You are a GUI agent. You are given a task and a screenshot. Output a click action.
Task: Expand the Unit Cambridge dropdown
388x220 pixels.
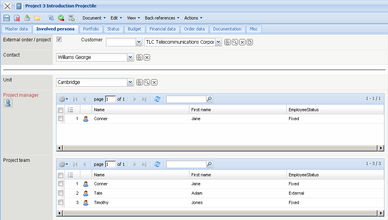[130, 82]
